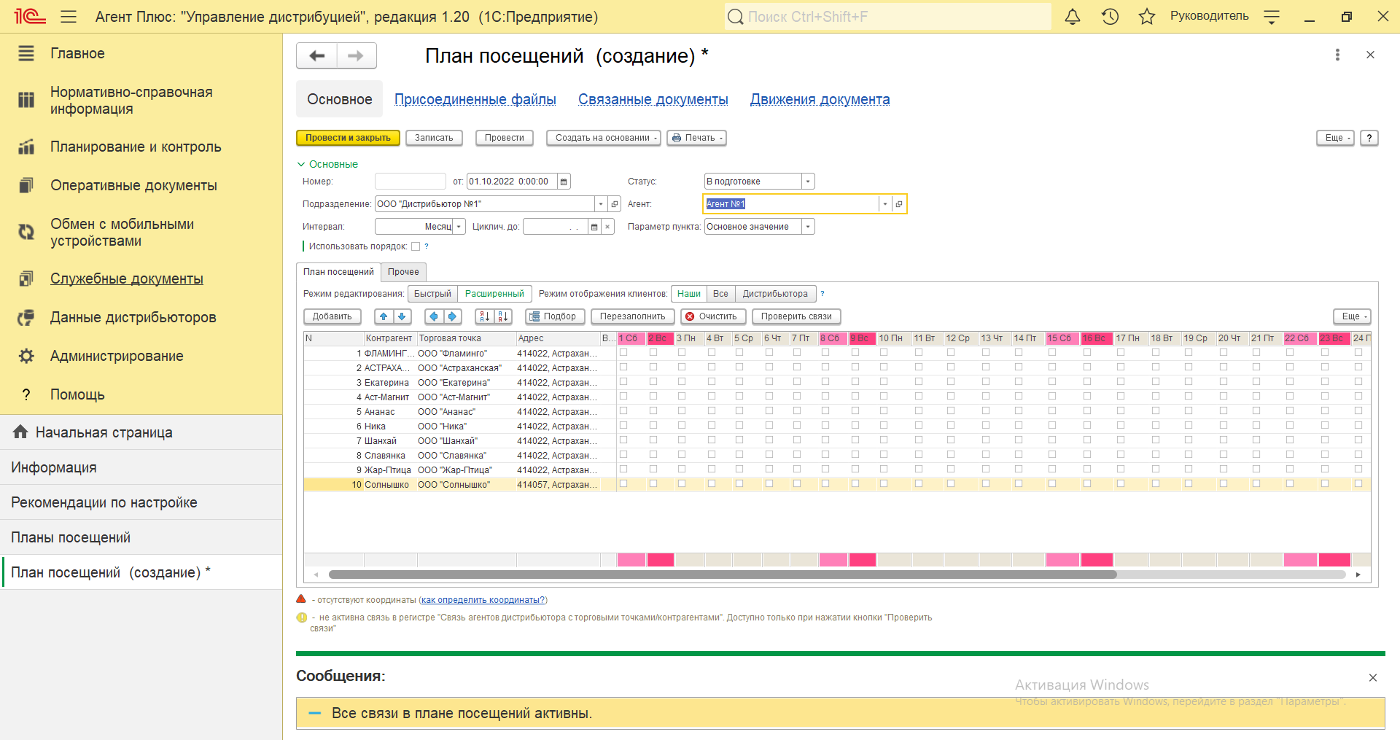Open как определить координаты link
Image resolution: width=1400 pixels, height=740 pixels.
[x=483, y=600]
